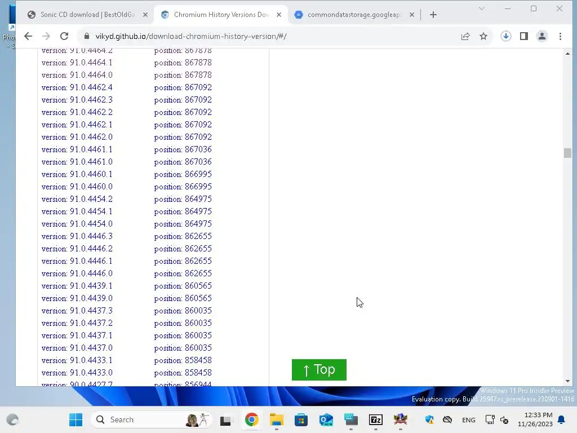The height and width of the screenshot is (433, 577).
Task: Bookmark this tab with star icon
Action: [483, 36]
